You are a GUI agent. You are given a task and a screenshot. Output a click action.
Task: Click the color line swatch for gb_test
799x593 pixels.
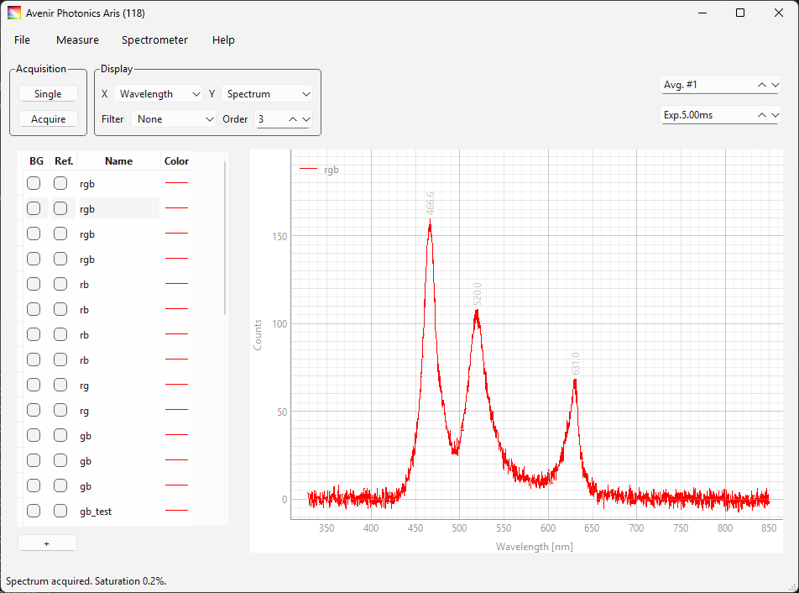point(176,511)
